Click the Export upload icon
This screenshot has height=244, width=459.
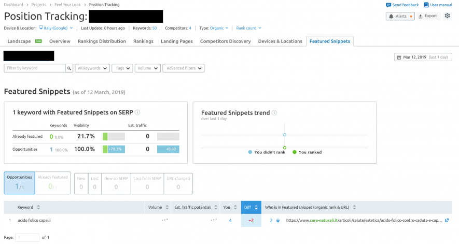pyautogui.click(x=420, y=17)
